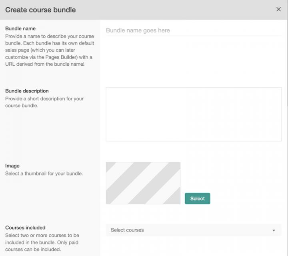Image resolution: width=288 pixels, height=256 pixels.
Task: Click the Bundle name input field
Action: point(194,30)
